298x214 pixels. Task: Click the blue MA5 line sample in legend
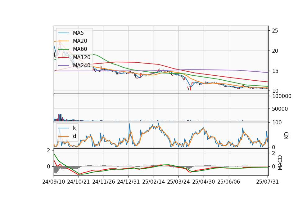click(x=63, y=33)
